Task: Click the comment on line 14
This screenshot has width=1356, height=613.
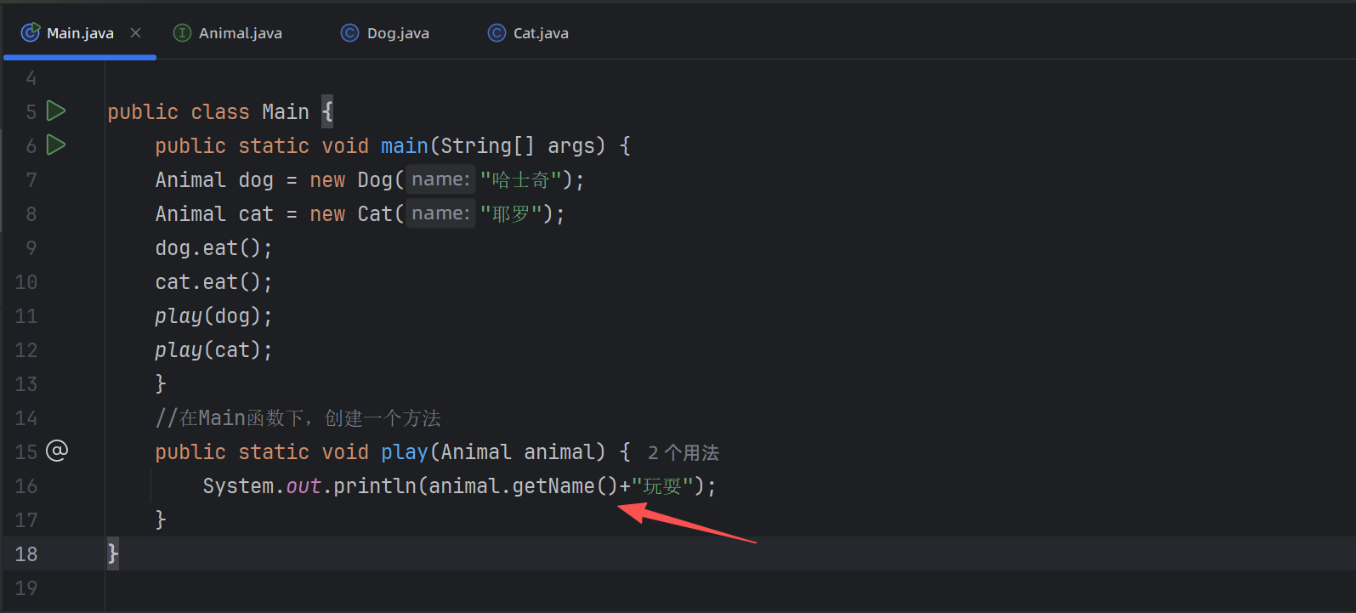Action: coord(298,417)
